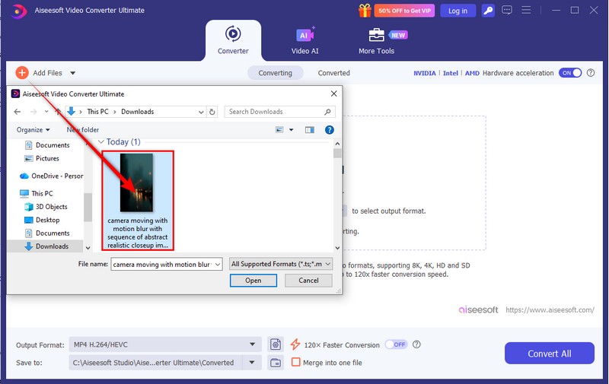The height and width of the screenshot is (384, 609).
Task: Select Desktop in the navigation pane
Action: (47, 220)
